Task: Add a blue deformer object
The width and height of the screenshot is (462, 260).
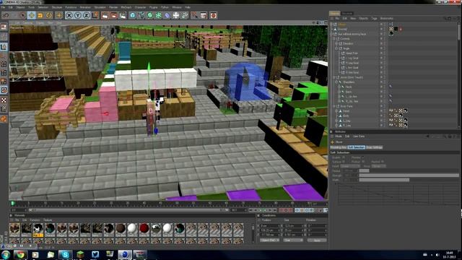Action: click(x=167, y=15)
